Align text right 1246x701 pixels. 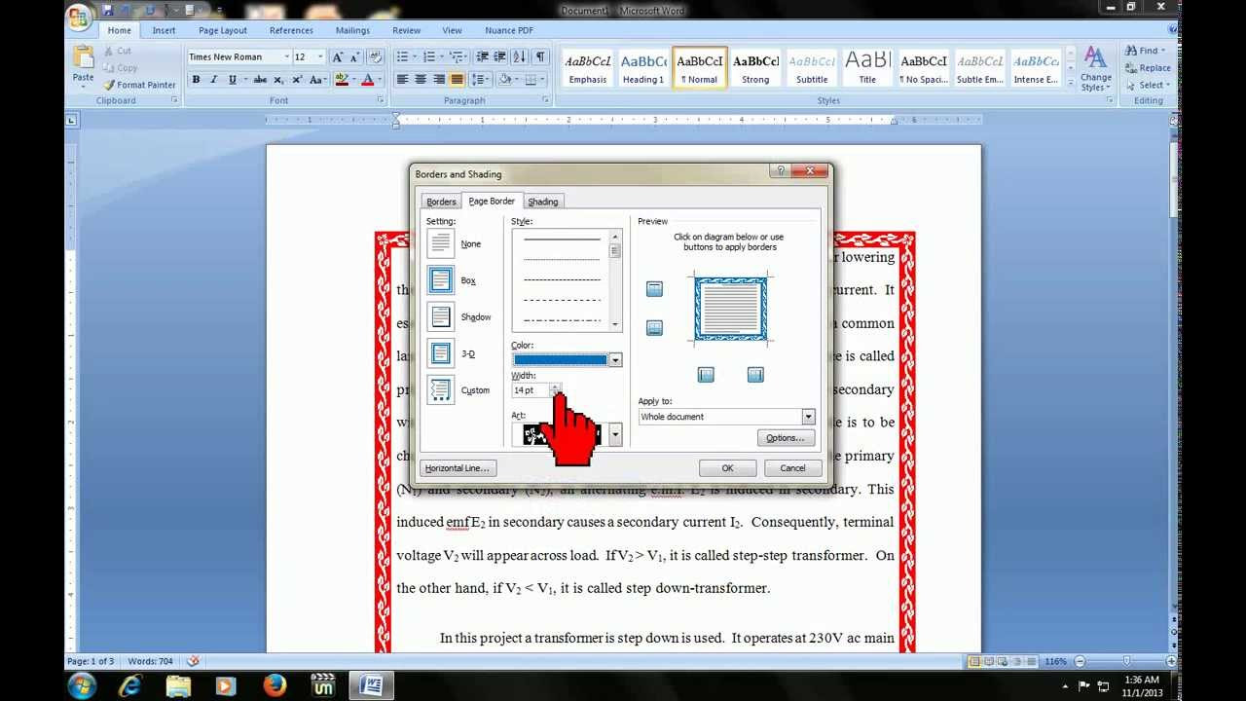tap(439, 80)
